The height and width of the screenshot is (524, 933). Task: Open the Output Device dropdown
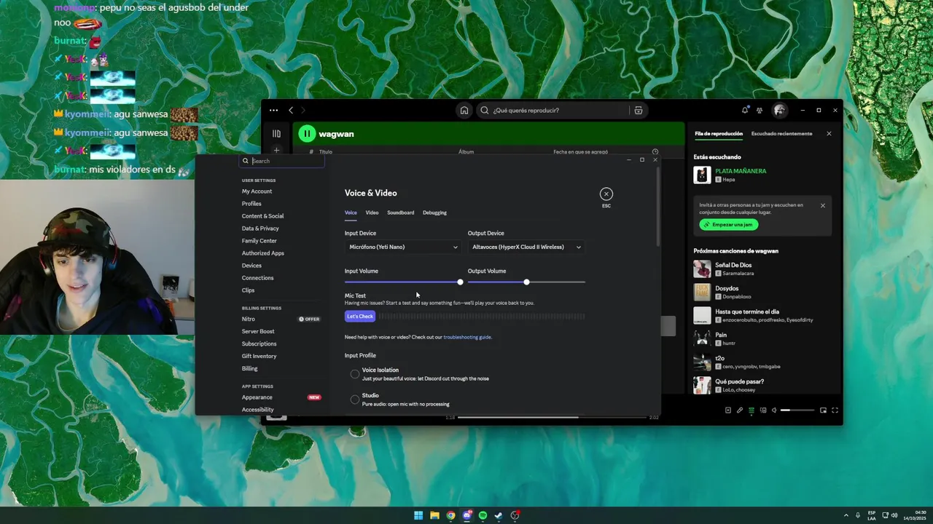[x=526, y=247]
